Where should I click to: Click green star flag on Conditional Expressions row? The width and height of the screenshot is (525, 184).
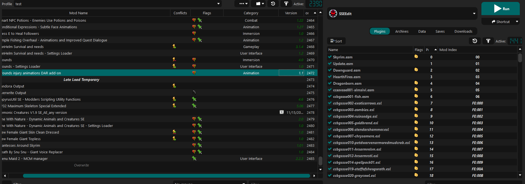[x=200, y=27]
